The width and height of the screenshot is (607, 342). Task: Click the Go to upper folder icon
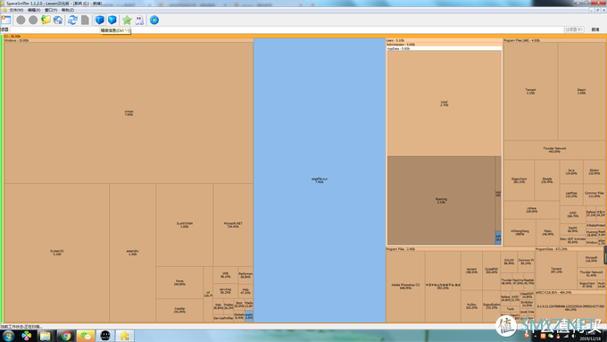click(x=46, y=20)
